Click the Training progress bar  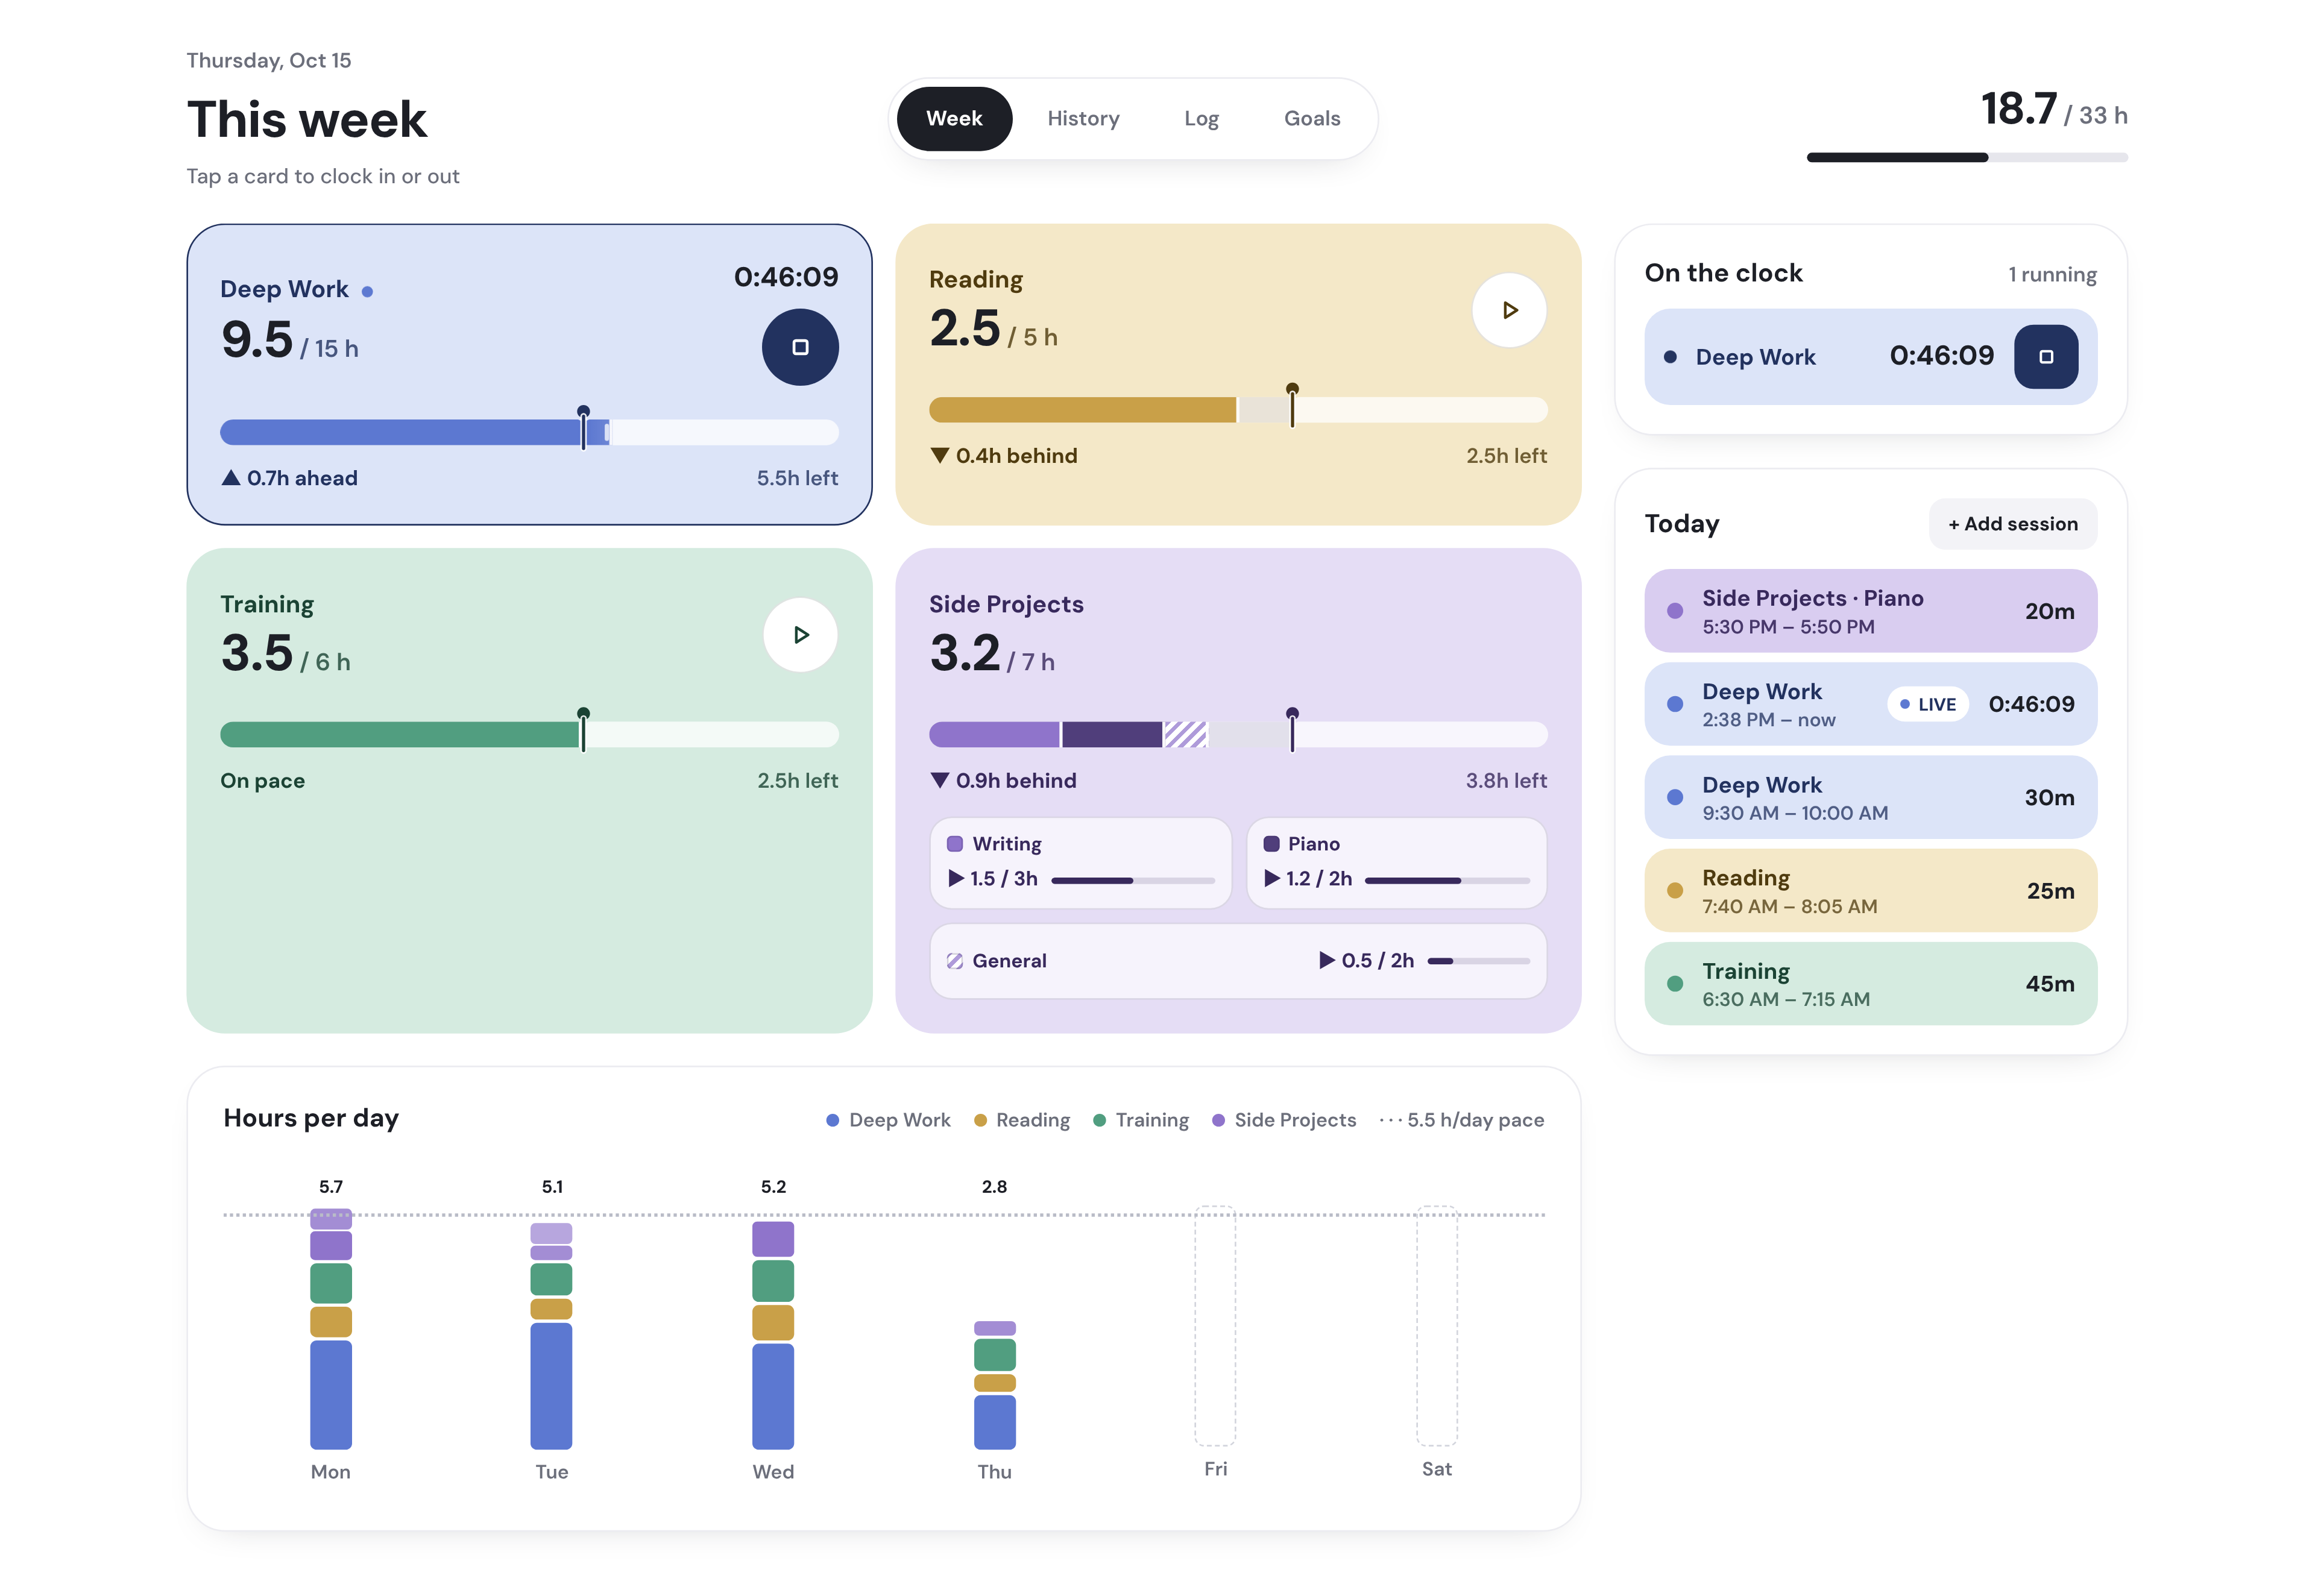(529, 735)
